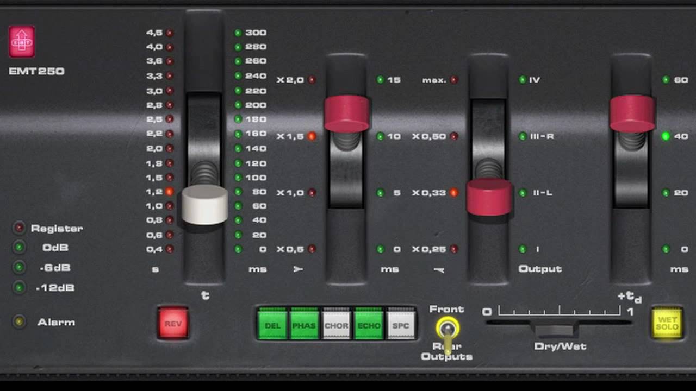This screenshot has width=696, height=391.
Task: Click the bright 40 ms td LED
Action: click(666, 136)
